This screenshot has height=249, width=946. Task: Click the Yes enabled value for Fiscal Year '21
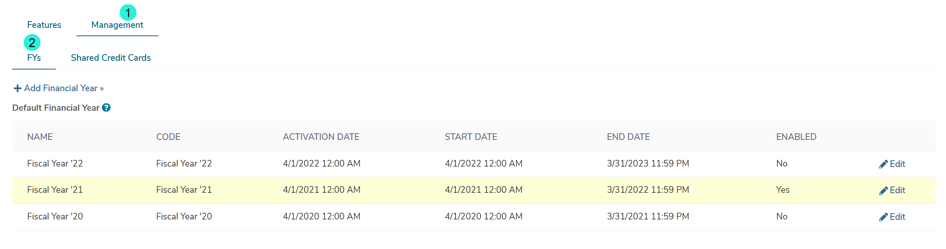pos(783,190)
